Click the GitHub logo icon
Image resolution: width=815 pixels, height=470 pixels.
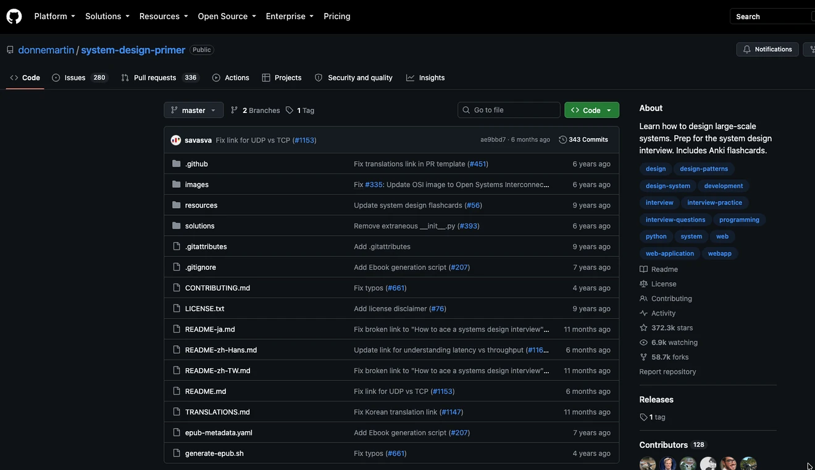pos(14,16)
